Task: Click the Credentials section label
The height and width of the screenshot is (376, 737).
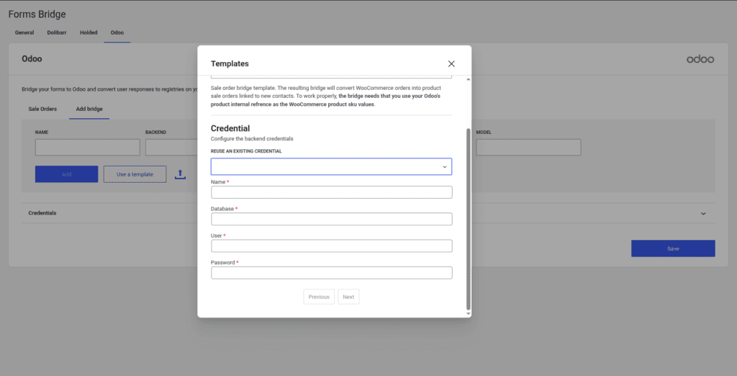Action: coord(42,212)
